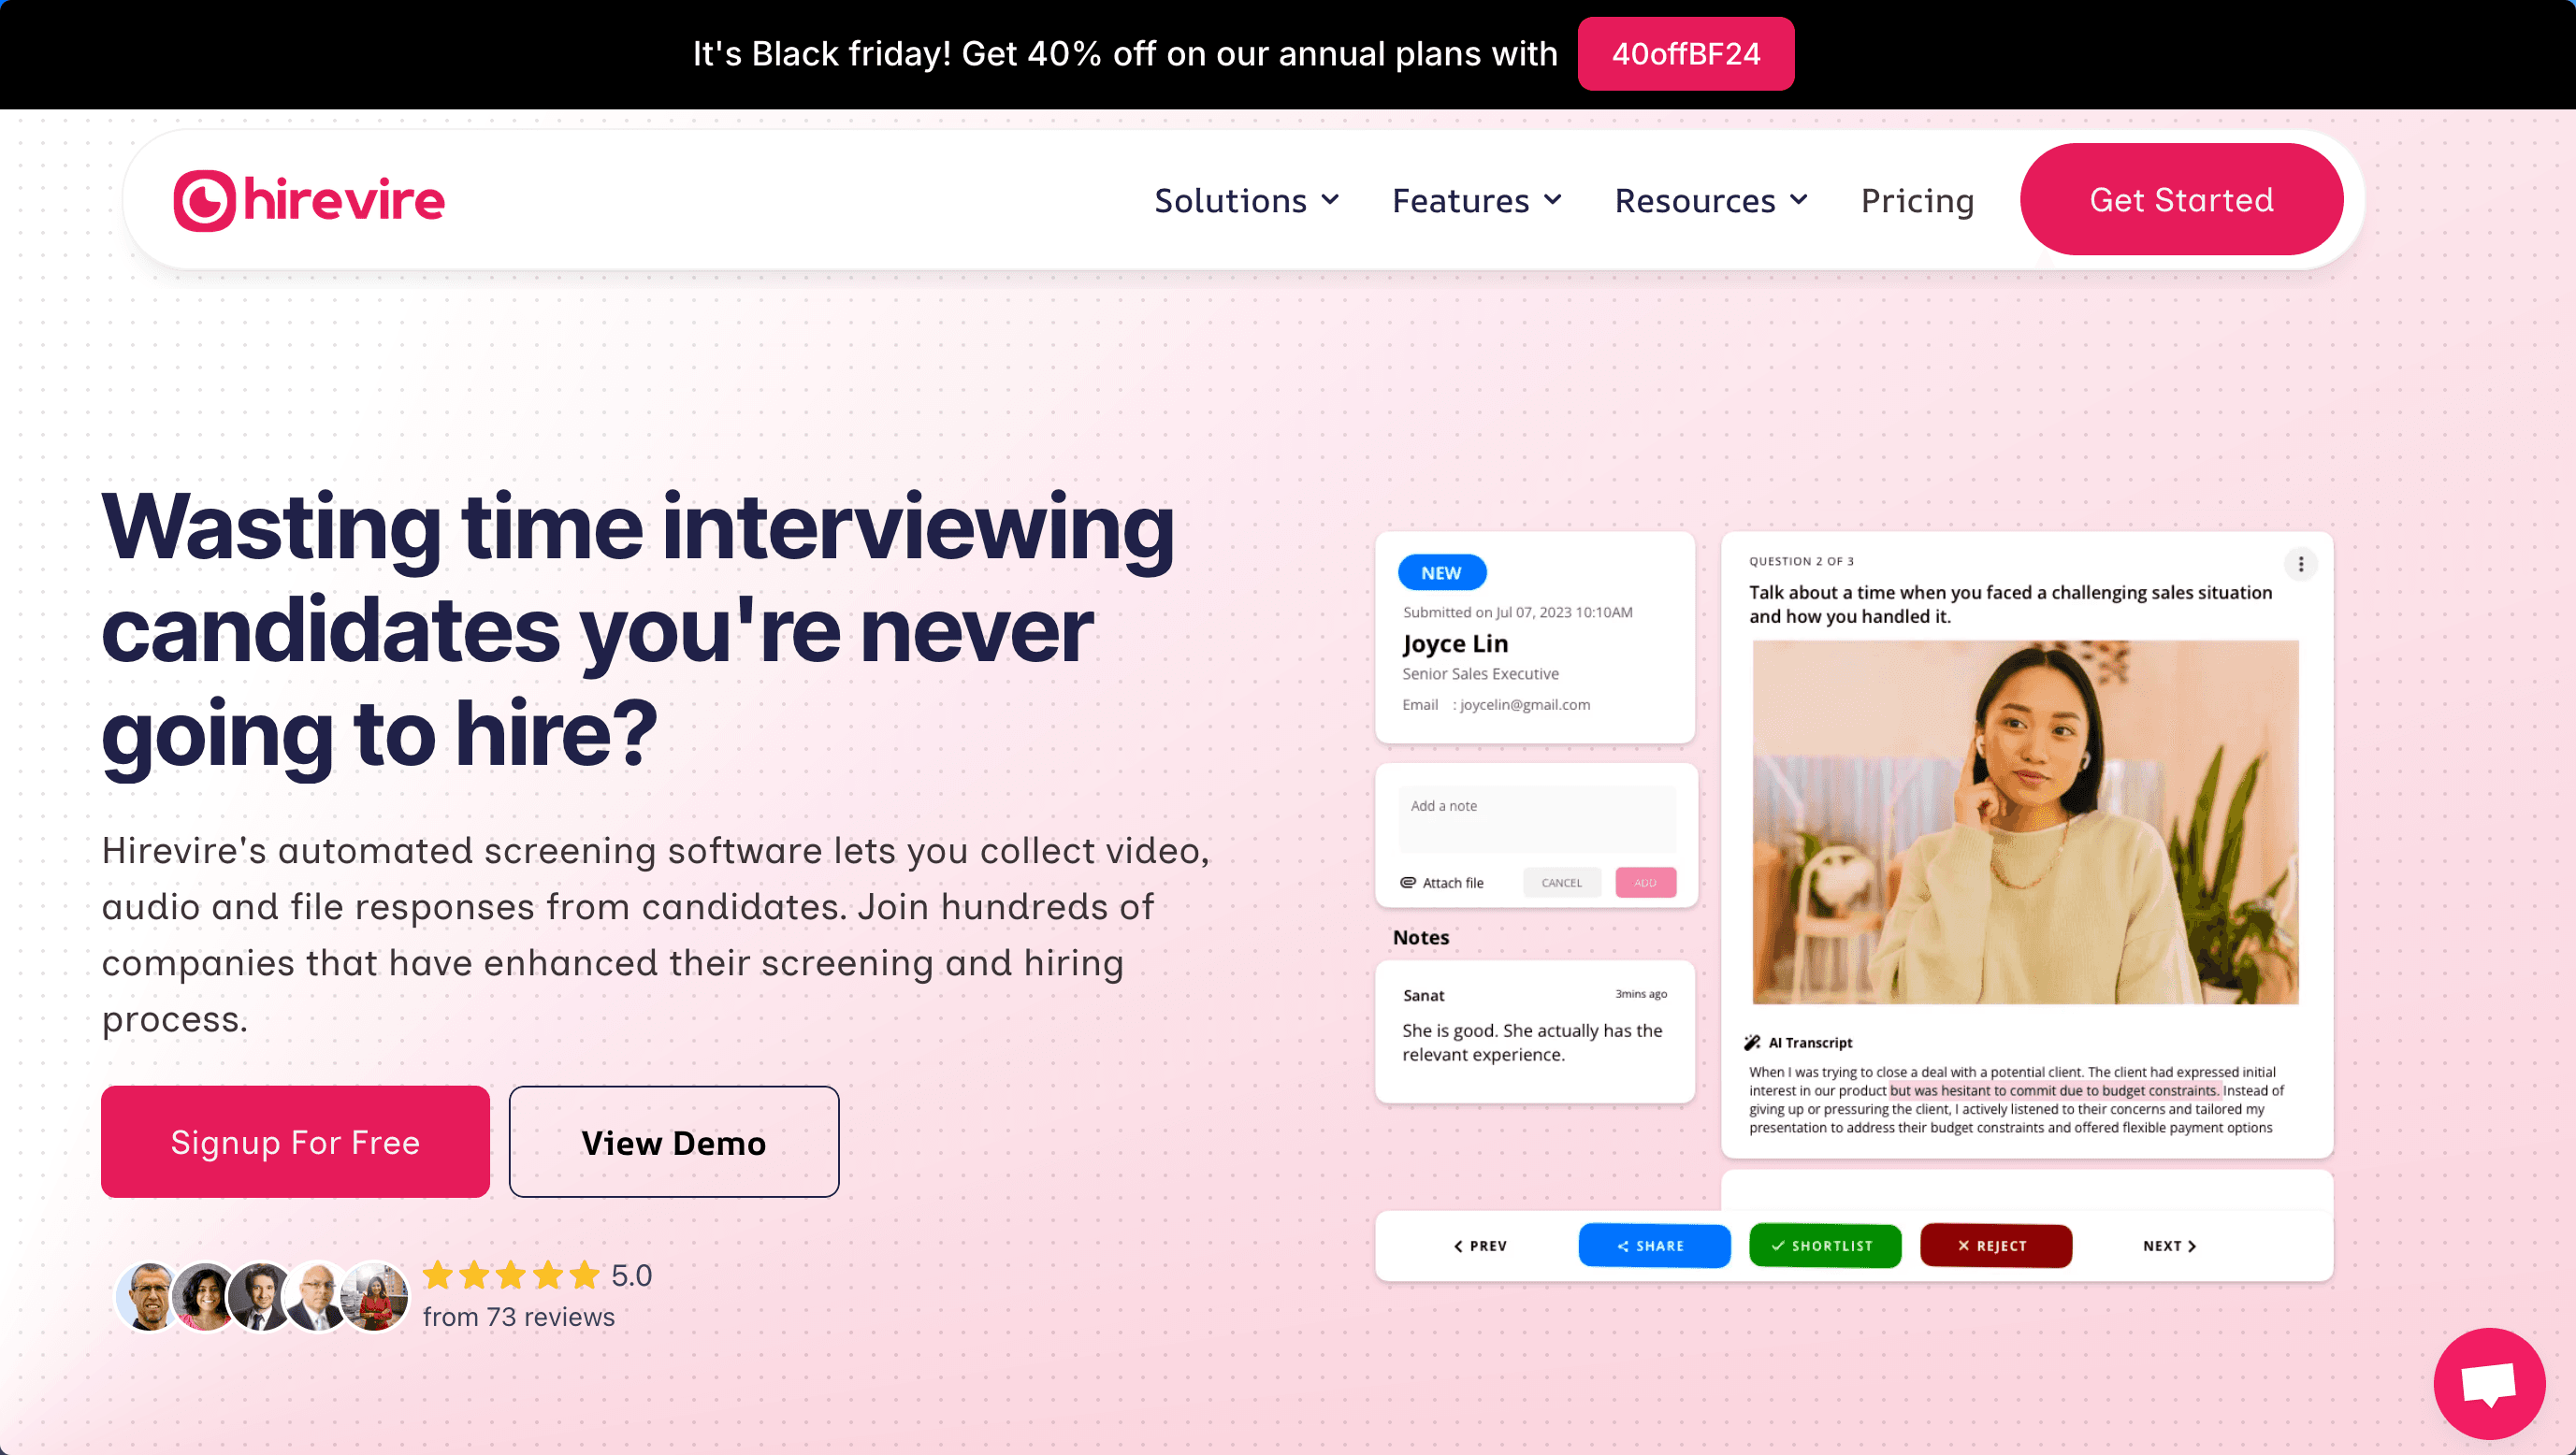Open the three-dot question options menu
The height and width of the screenshot is (1455, 2576).
coord(2300,564)
